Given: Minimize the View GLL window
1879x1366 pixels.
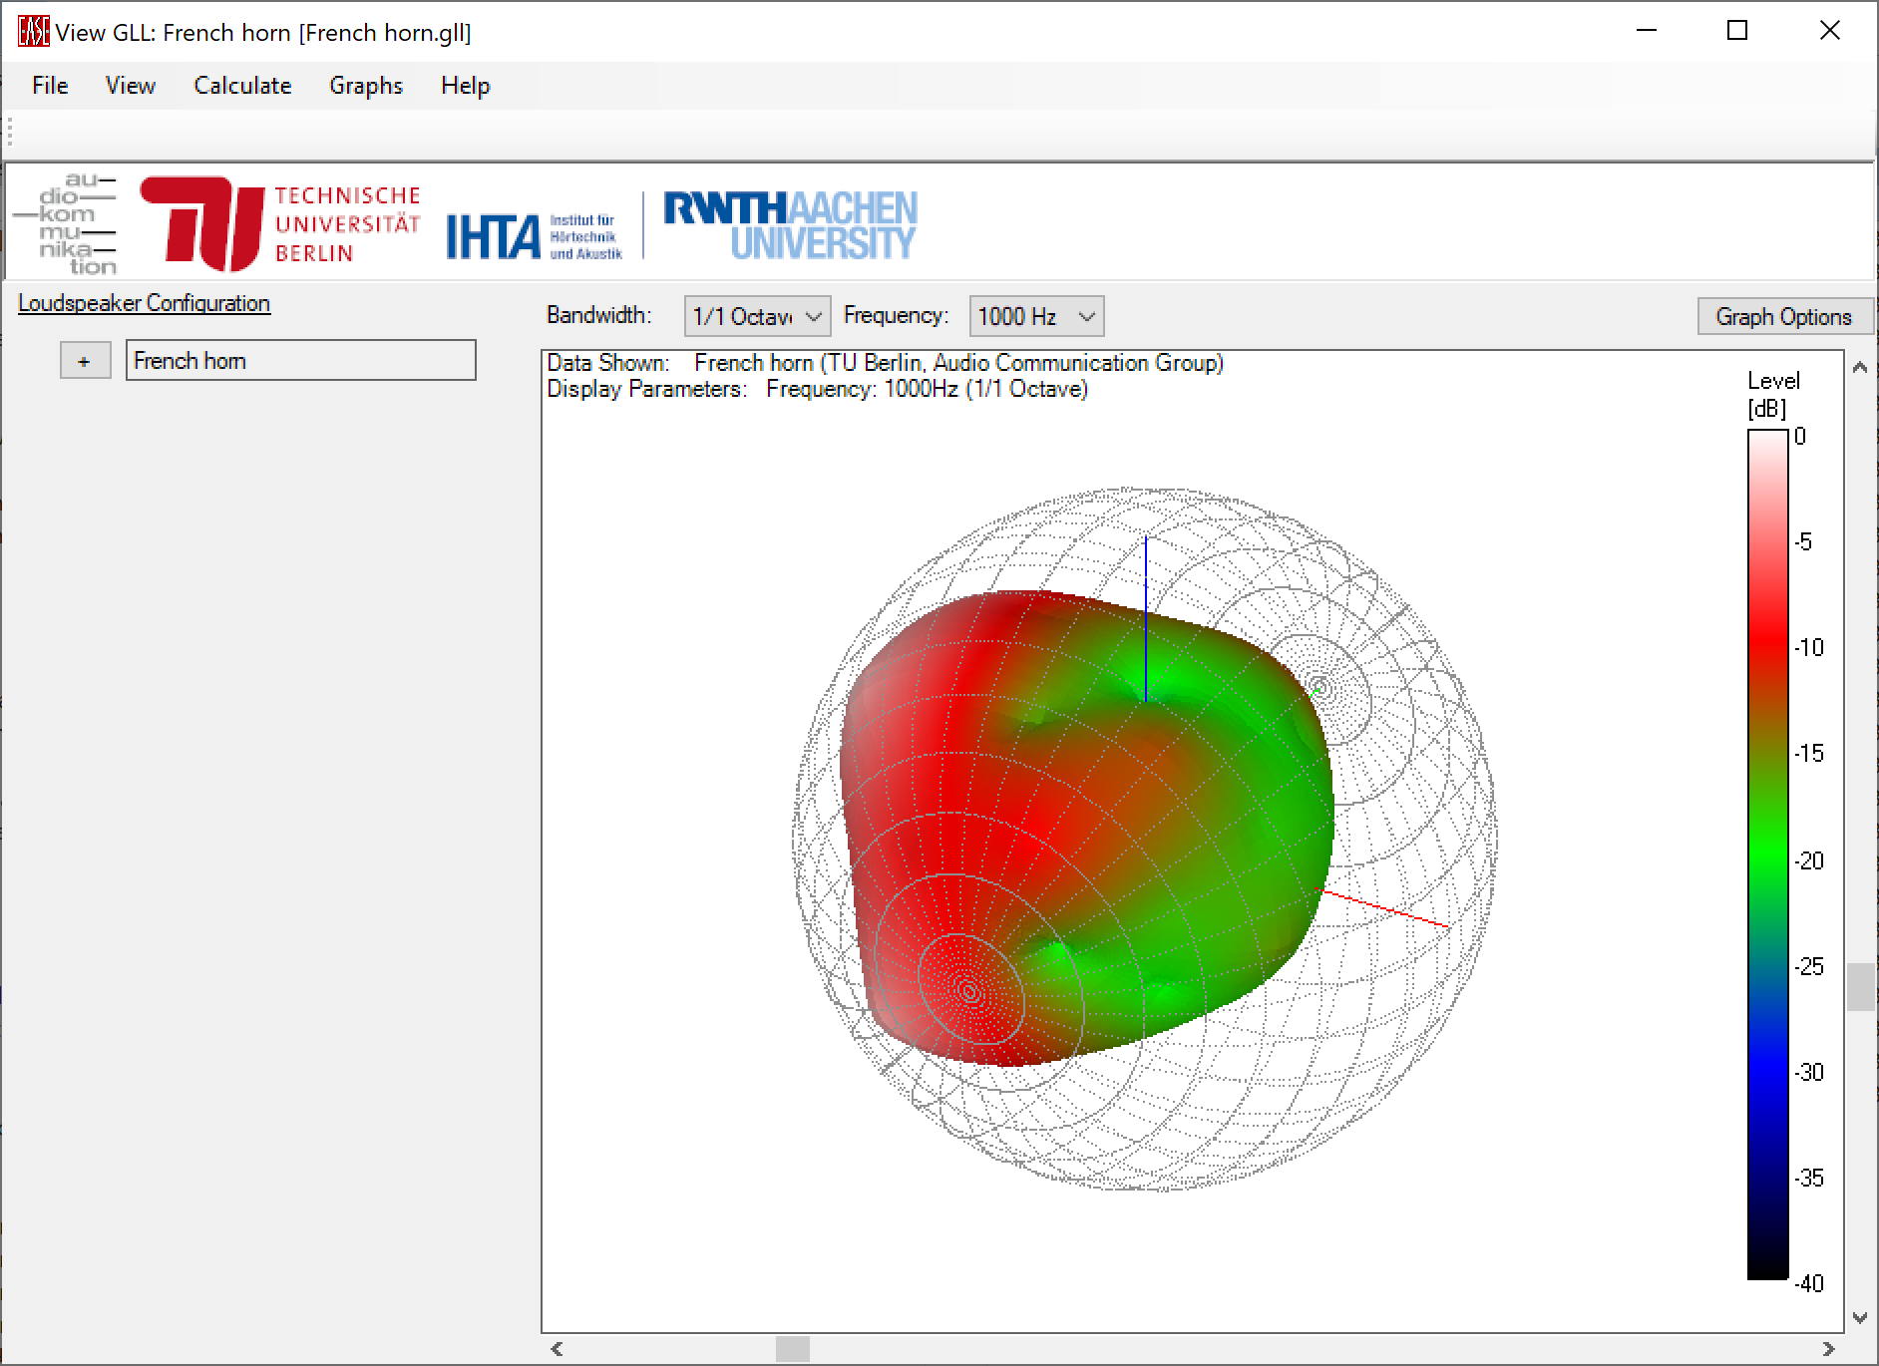Looking at the screenshot, I should [x=1647, y=31].
